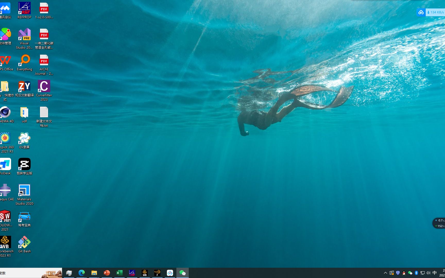Click the taskbar search box
This screenshot has width=445, height=278.
click(x=31, y=273)
